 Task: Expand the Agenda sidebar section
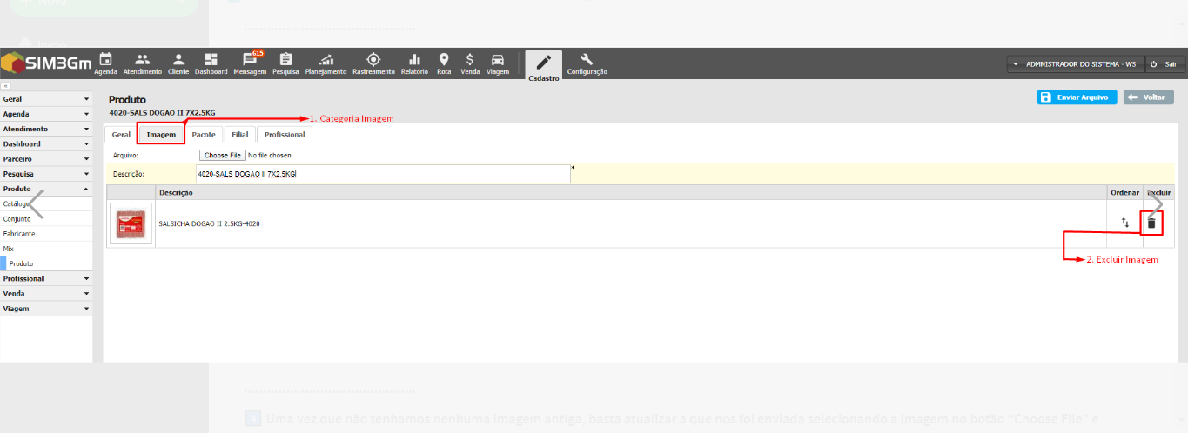[x=46, y=114]
